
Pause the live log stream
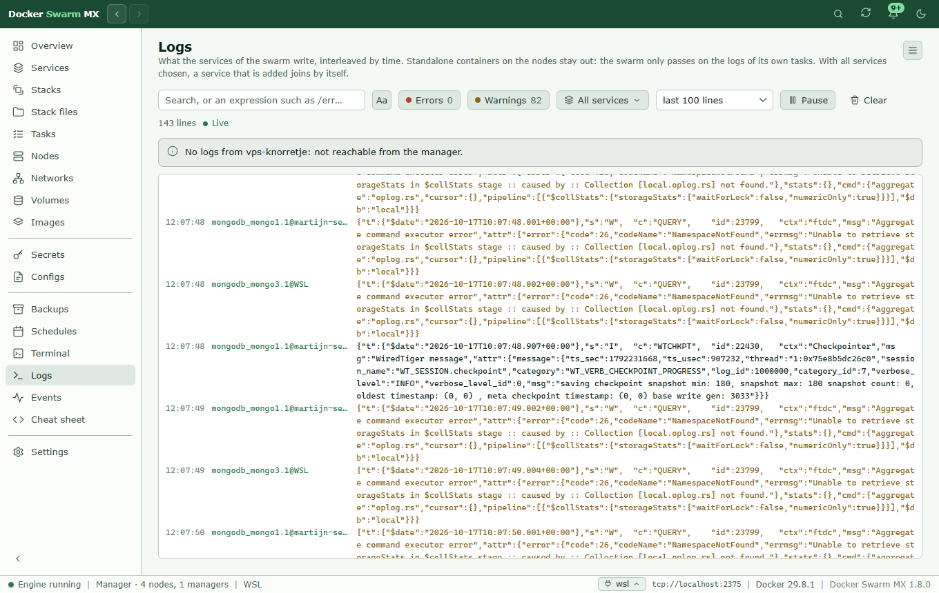click(808, 100)
